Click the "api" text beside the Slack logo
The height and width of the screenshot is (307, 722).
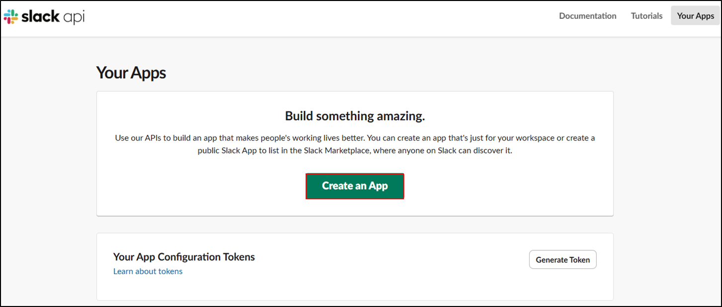[75, 16]
